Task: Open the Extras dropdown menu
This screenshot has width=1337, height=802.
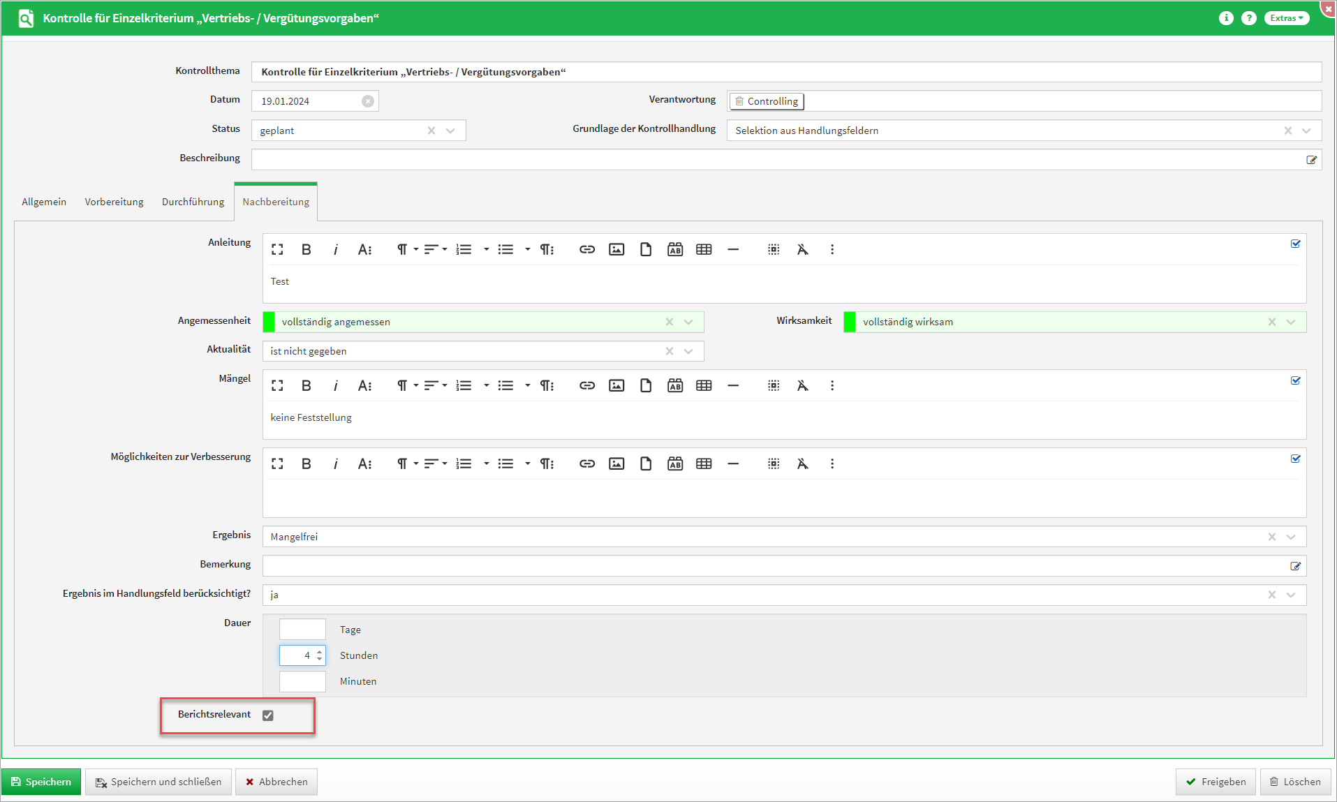Action: coord(1286,18)
